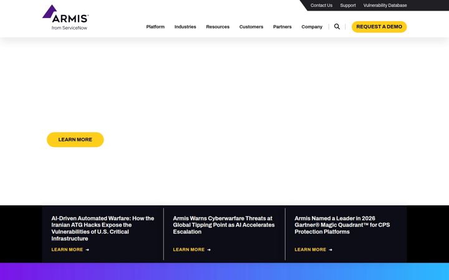Open the Partners menu
The width and height of the screenshot is (449, 280).
coord(282,27)
